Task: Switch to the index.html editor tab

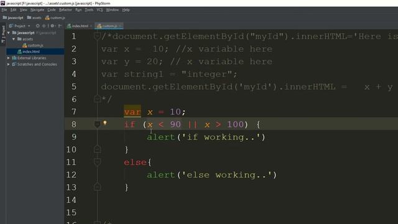Action: click(x=80, y=26)
